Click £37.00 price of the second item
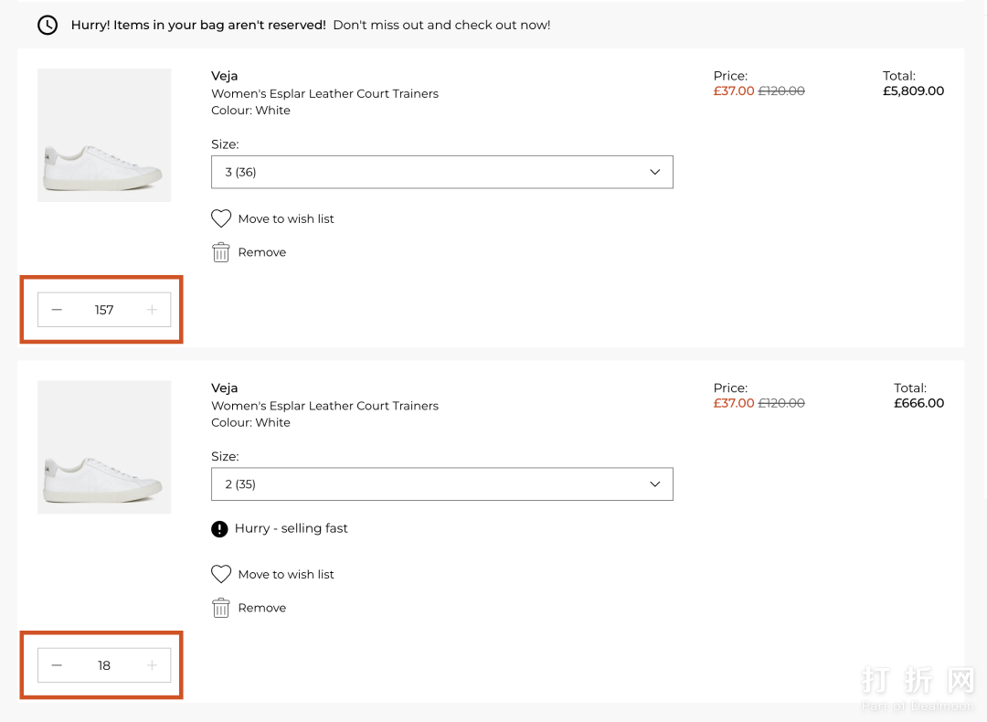987x722 pixels. click(x=733, y=403)
